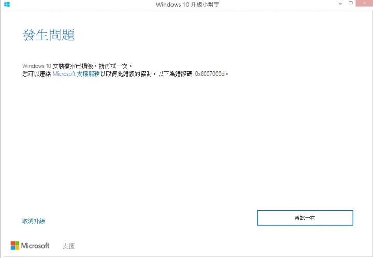Close the Windows 10 升級小幫手 window
Image resolution: width=373 pixels, height=258 pixels.
(x=364, y=3)
